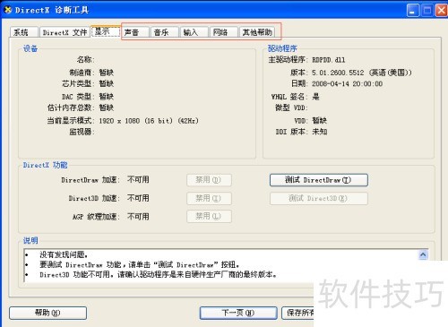Click main driver value RDPDD.dll
The image size is (448, 327).
click(x=329, y=60)
